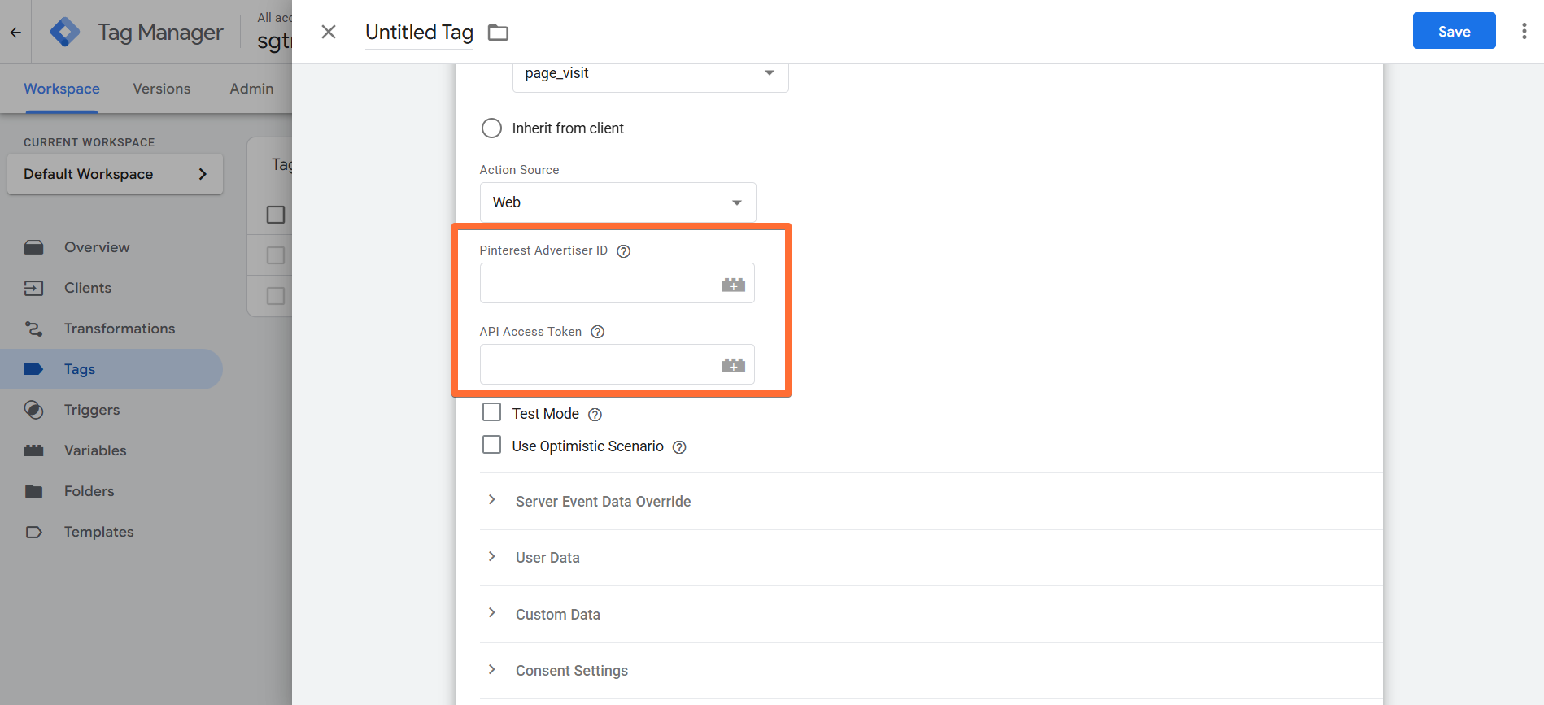The width and height of the screenshot is (1544, 705).
Task: Click the Variables sidebar icon
Action: (x=33, y=450)
